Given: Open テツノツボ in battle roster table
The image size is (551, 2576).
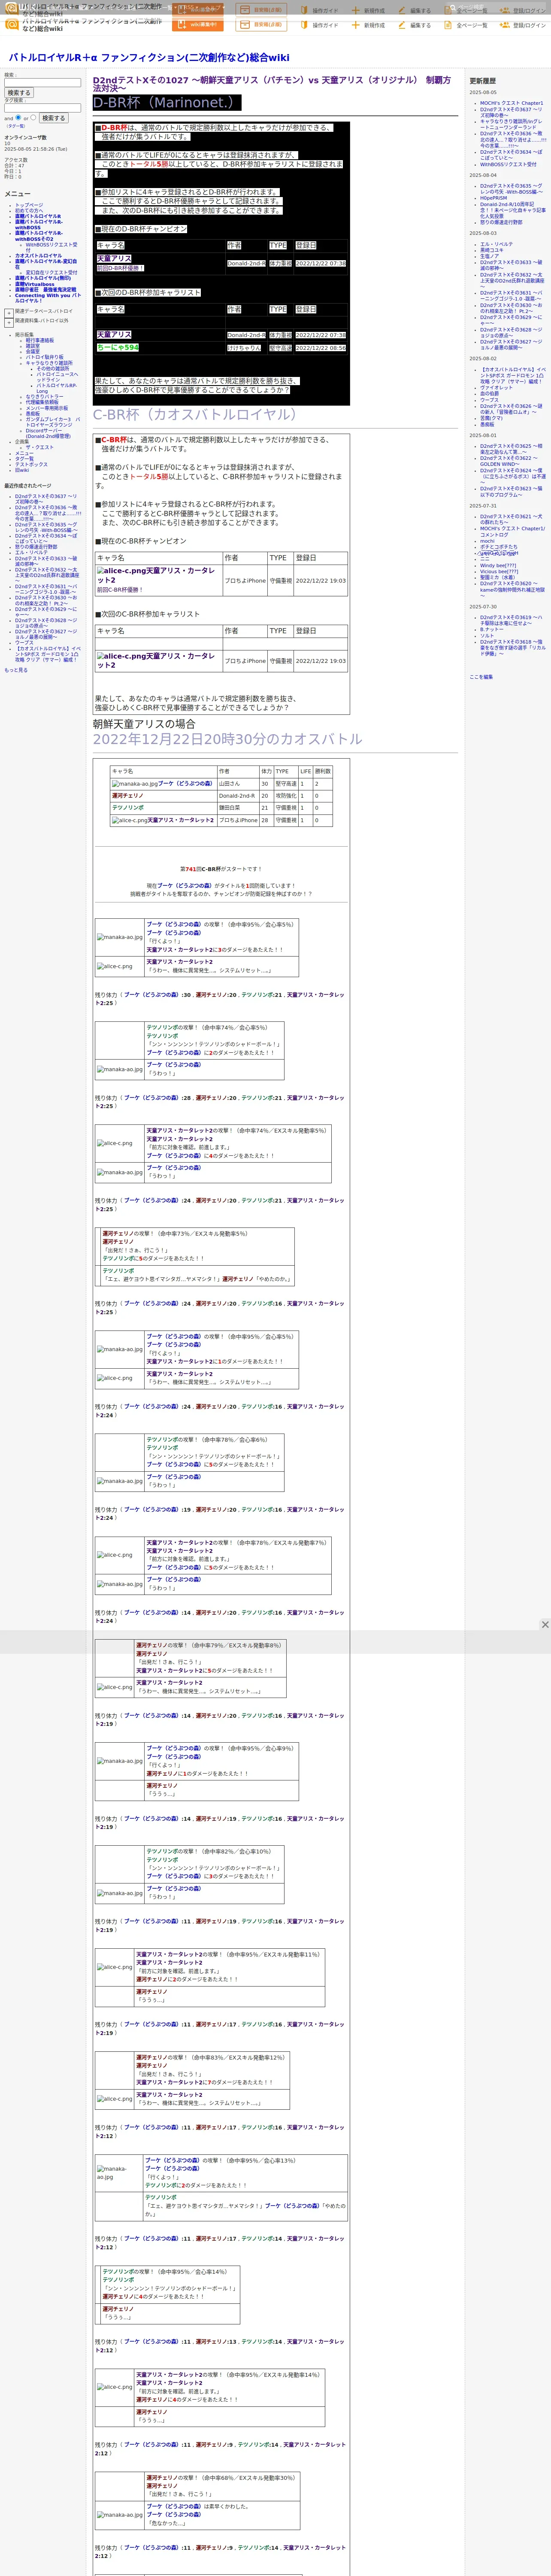Looking at the screenshot, I should tap(128, 808).
